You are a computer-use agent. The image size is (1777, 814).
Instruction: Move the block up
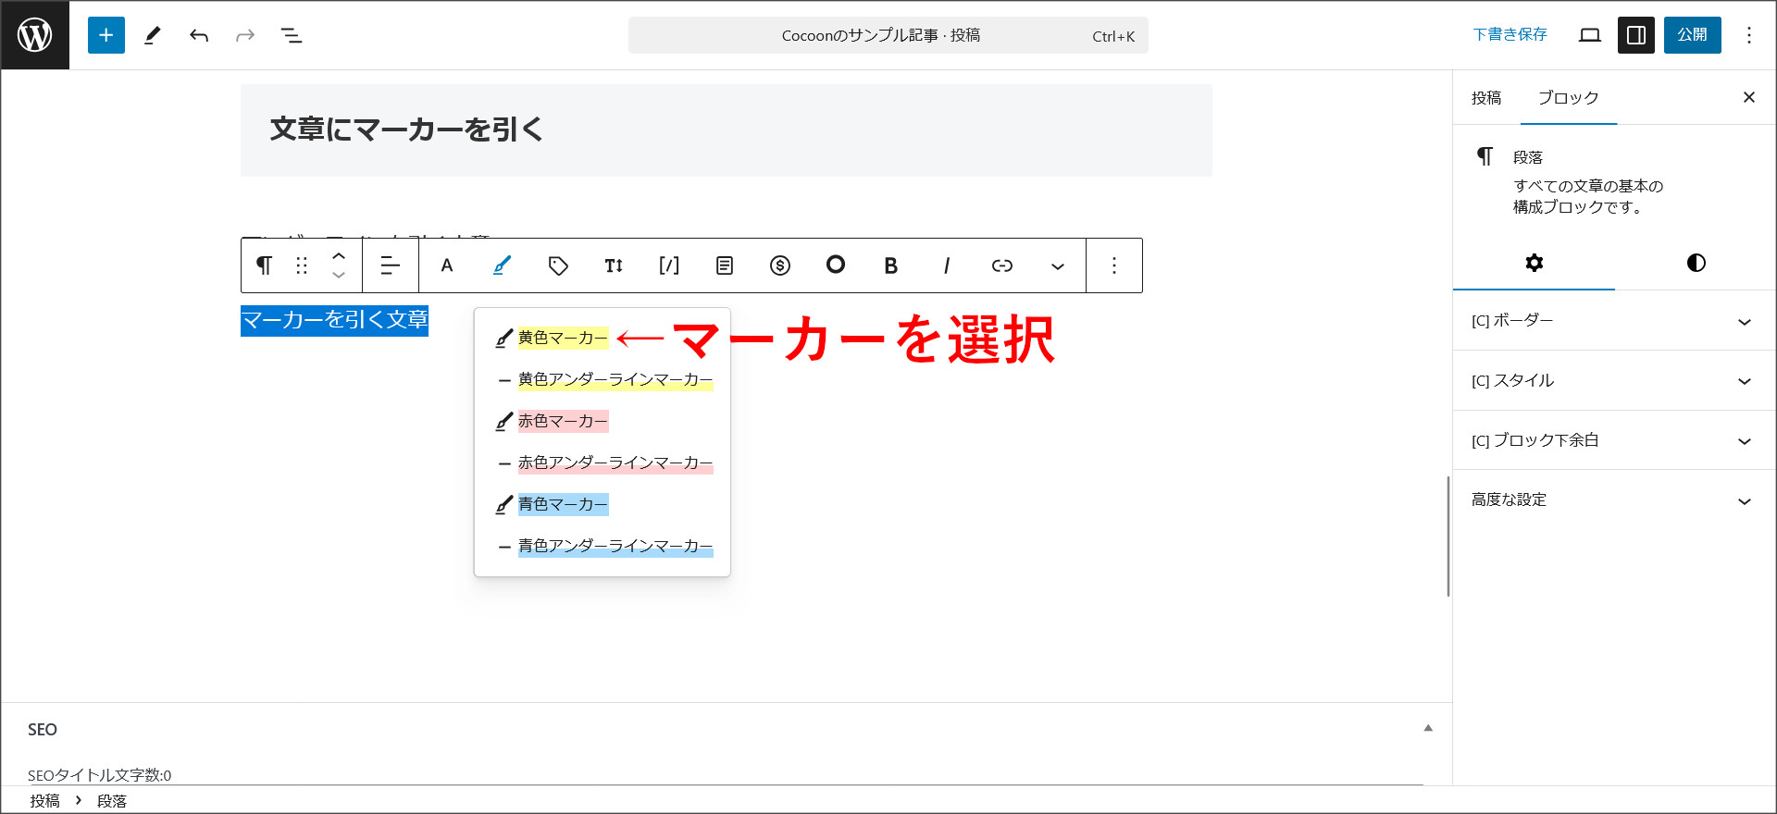click(x=339, y=256)
